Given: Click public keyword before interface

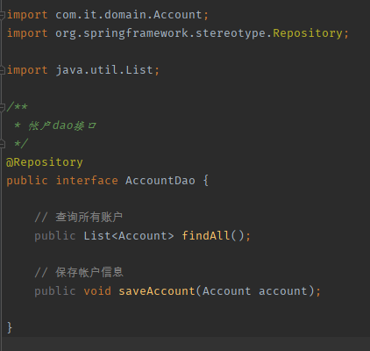Looking at the screenshot, I should pyautogui.click(x=27, y=181).
